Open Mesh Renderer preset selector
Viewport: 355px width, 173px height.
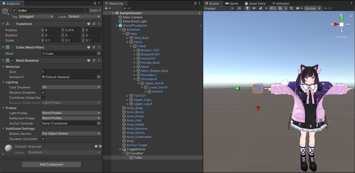click(x=94, y=60)
